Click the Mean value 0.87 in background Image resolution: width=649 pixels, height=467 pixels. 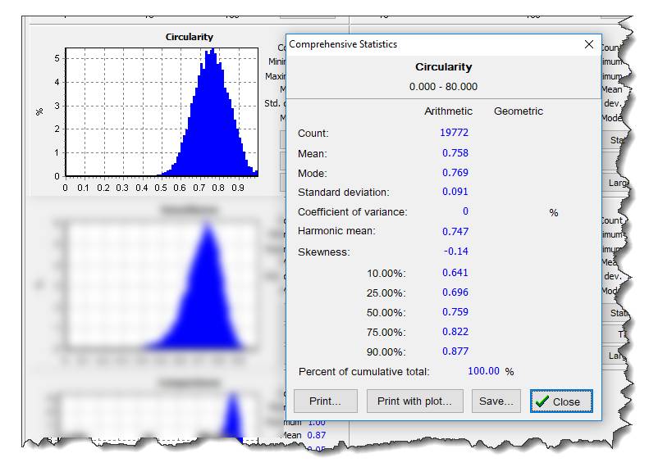point(317,435)
